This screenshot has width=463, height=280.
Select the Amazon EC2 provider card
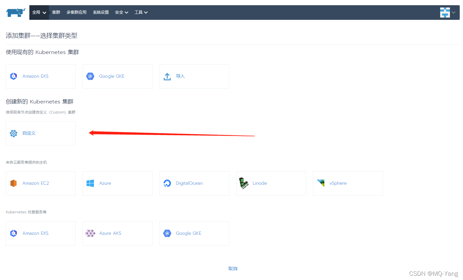point(41,183)
